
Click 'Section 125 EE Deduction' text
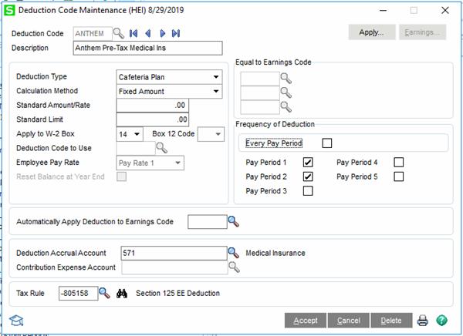pyautogui.click(x=177, y=293)
